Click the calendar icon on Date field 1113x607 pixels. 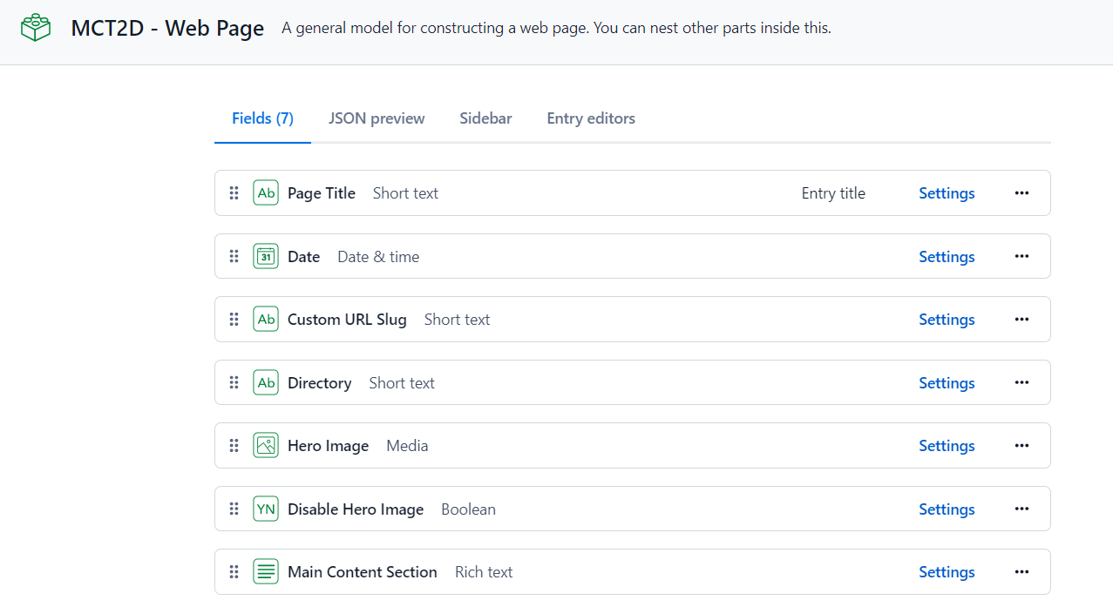pos(266,256)
